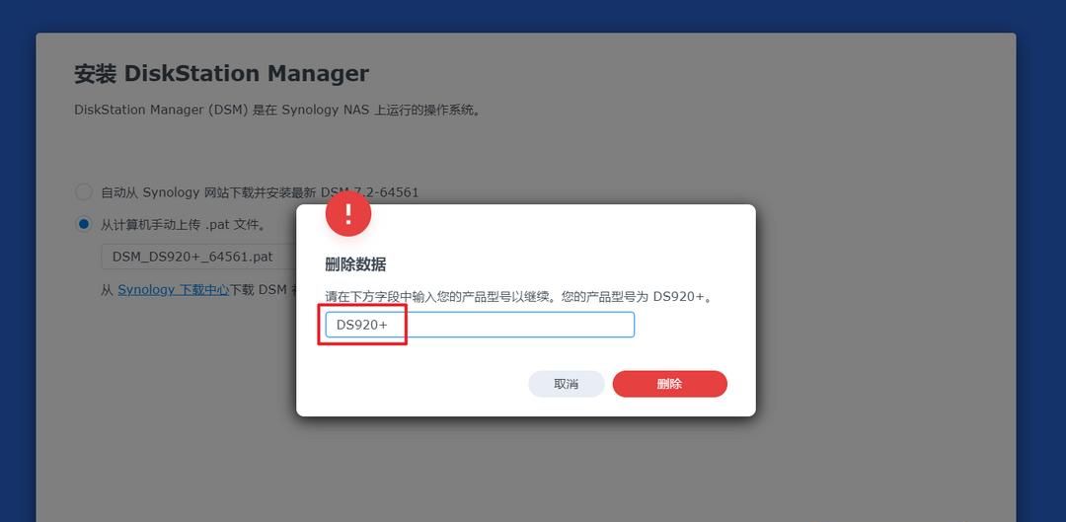Viewport: 1066px width, 522px height.
Task: Select the manual .pat upload radio button
Action: click(x=84, y=224)
